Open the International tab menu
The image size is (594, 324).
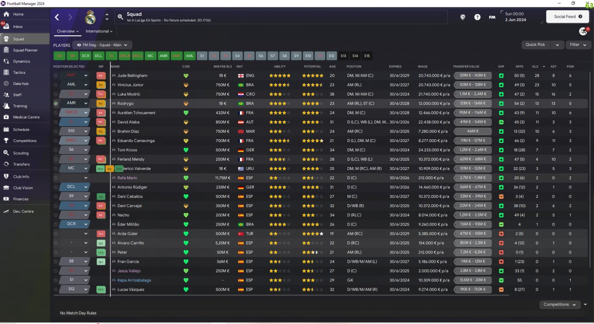click(x=99, y=32)
